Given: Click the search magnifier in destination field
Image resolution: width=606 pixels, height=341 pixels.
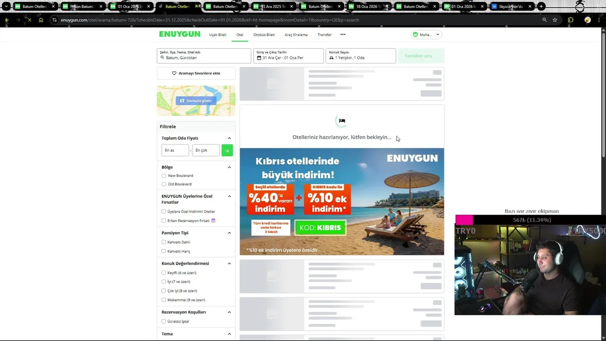Looking at the screenshot, I should tap(162, 58).
